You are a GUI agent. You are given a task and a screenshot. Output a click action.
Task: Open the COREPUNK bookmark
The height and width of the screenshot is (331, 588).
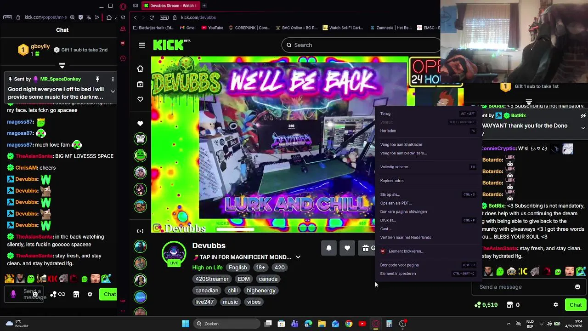click(x=249, y=28)
